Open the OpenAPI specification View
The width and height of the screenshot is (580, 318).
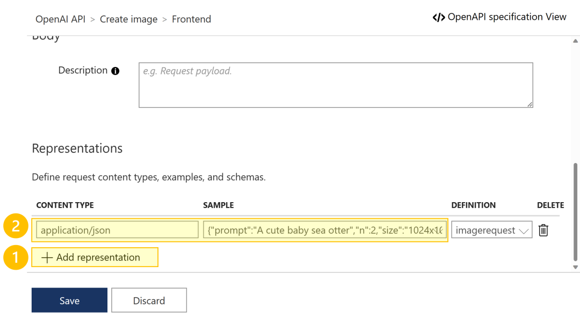pyautogui.click(x=506, y=17)
